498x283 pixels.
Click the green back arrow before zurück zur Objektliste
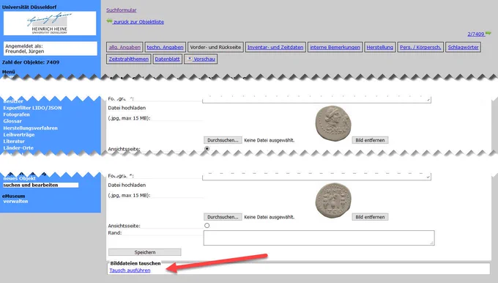[109, 21]
